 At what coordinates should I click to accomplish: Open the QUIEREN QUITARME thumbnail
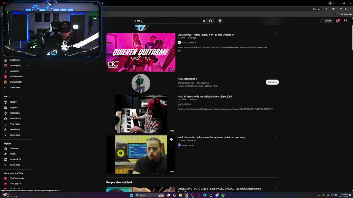[141, 52]
